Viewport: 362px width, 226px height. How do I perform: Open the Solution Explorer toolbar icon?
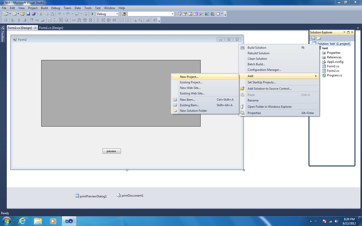(x=179, y=14)
